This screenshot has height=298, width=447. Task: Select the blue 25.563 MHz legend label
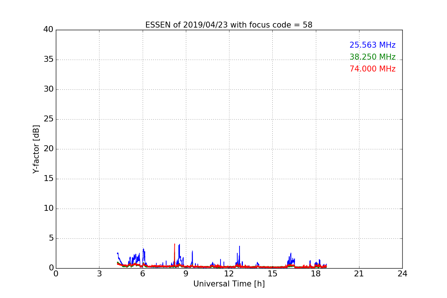[372, 45]
